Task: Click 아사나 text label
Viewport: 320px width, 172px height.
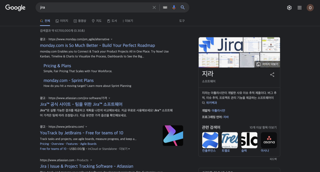Action: pyautogui.click(x=265, y=150)
